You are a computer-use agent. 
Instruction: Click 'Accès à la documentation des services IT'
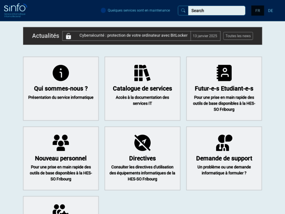click(x=142, y=101)
